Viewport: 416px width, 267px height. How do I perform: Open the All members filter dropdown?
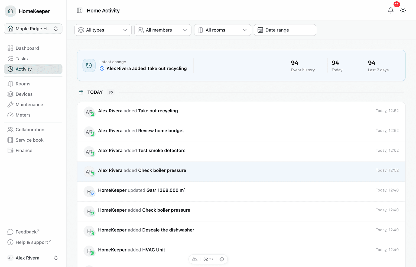163,30
